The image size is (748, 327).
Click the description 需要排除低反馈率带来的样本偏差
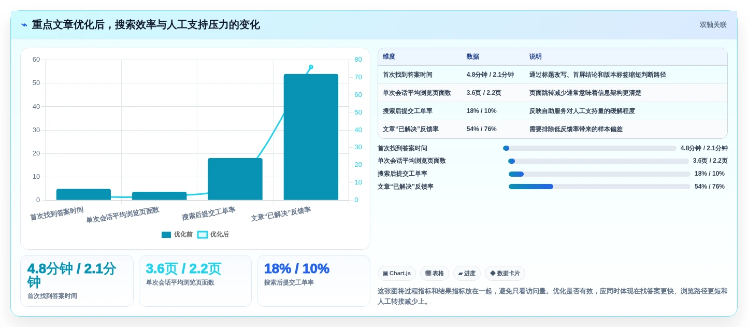click(576, 129)
